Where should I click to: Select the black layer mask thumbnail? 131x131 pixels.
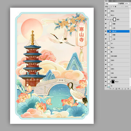click(113, 82)
